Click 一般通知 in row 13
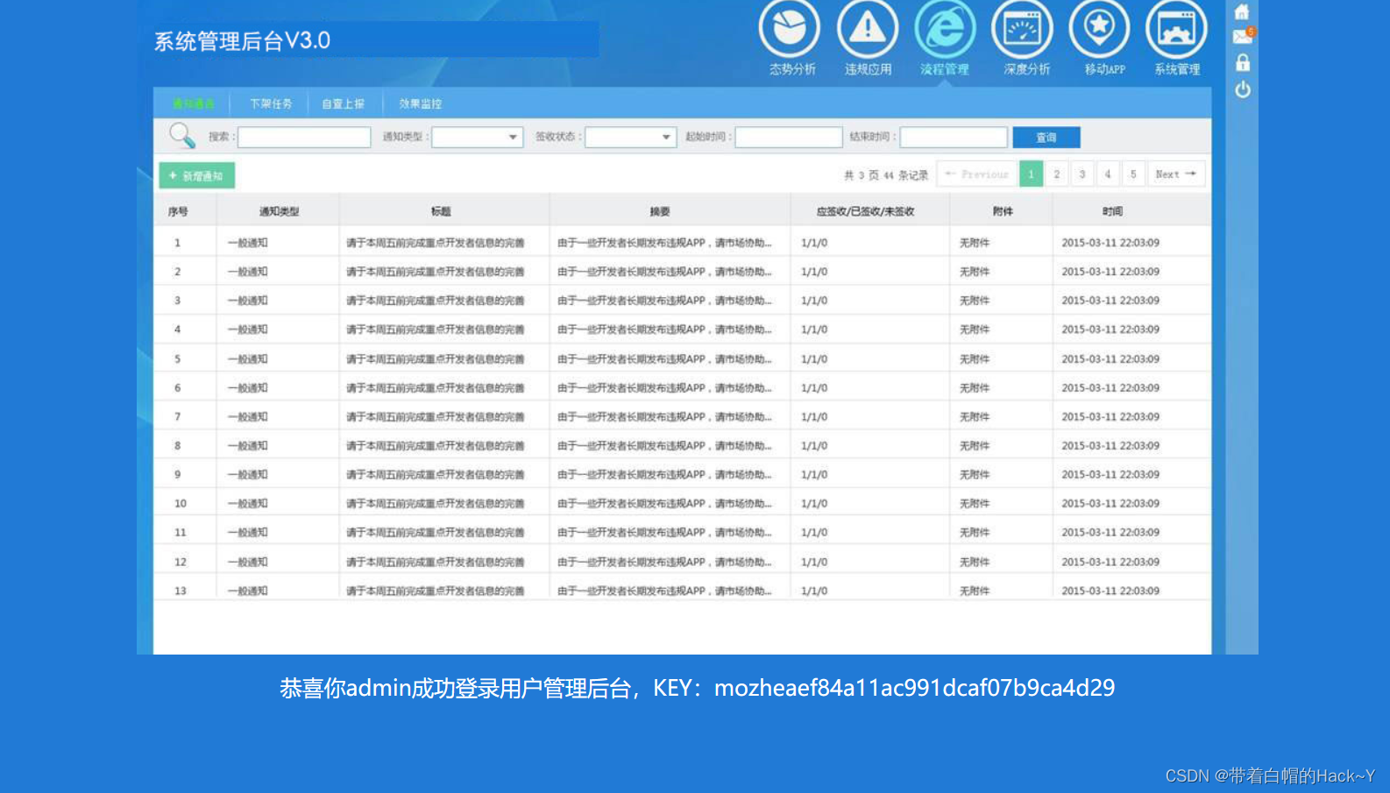This screenshot has width=1390, height=793. (x=248, y=591)
